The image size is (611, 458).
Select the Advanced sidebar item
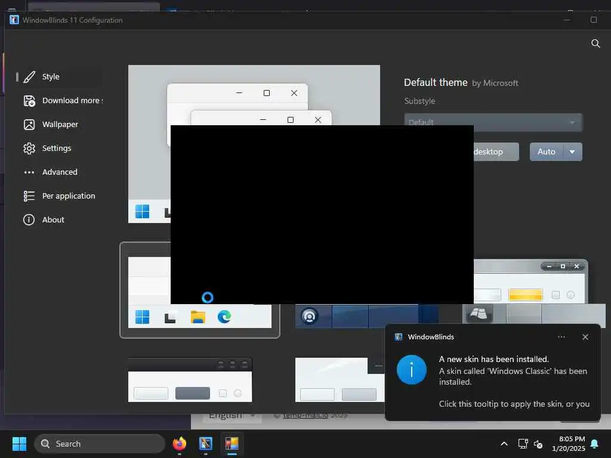coord(60,172)
